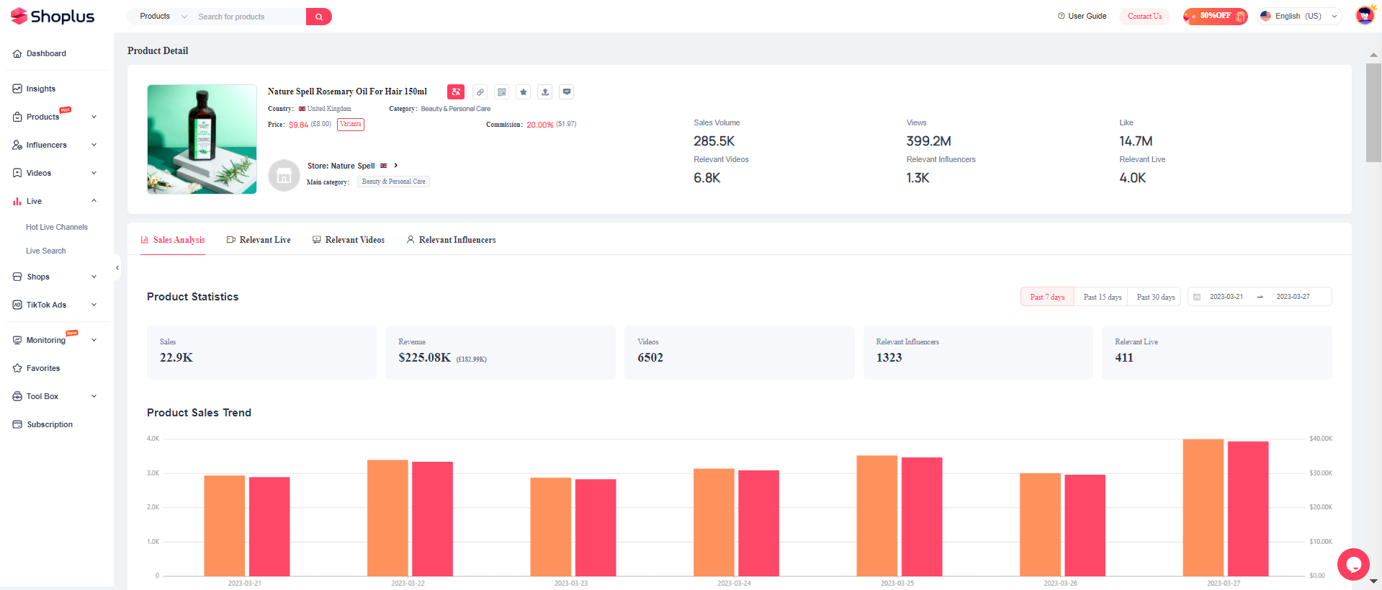1382x590 pixels.
Task: Open the user avatar at top right
Action: click(1365, 15)
